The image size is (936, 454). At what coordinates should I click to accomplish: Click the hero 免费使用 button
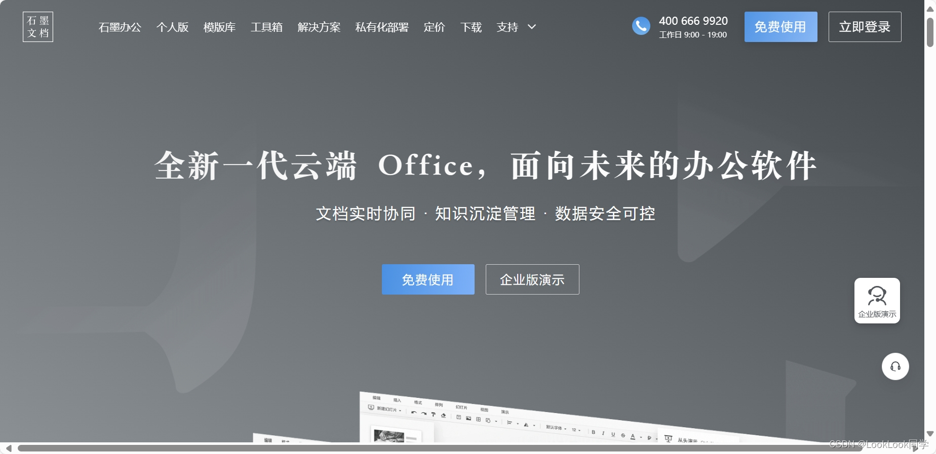[x=428, y=279]
